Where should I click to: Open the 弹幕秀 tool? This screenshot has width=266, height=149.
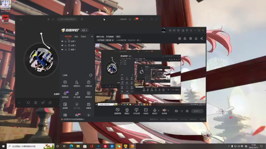(x=88, y=106)
